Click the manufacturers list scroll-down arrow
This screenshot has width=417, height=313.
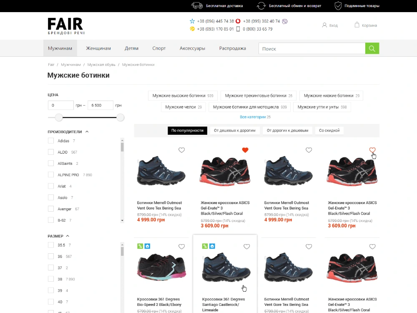pyautogui.click(x=122, y=220)
